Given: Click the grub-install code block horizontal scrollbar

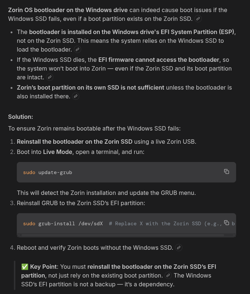Looking at the screenshot, I should tap(122, 235).
